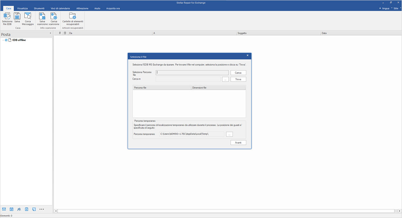Switch to Notes view icon in bottom bar
The width and height of the screenshot is (402, 218).
[34, 209]
